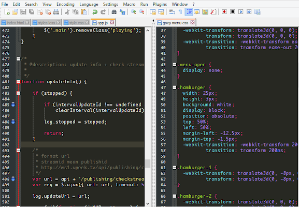Screen dimensions: 299x207
Task: Click the Save recorded macro icon
Action: [257, 12]
